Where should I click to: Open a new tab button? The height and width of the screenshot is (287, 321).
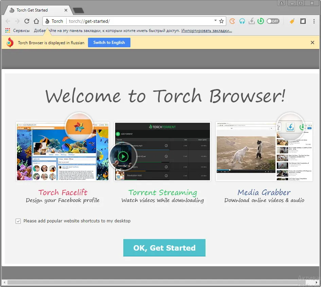[x=78, y=11]
